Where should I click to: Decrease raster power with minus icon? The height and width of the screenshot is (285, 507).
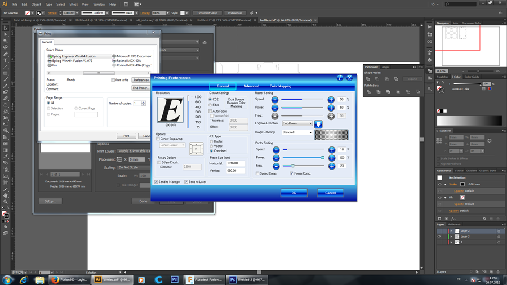pyautogui.click(x=275, y=108)
